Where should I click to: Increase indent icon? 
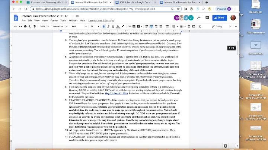click(x=194, y=26)
